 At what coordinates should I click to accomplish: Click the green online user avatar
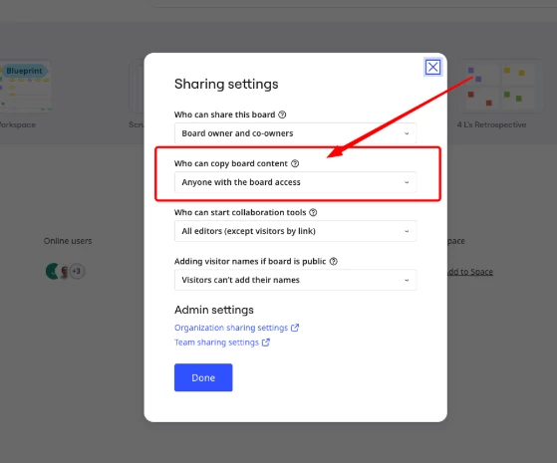[x=52, y=271]
